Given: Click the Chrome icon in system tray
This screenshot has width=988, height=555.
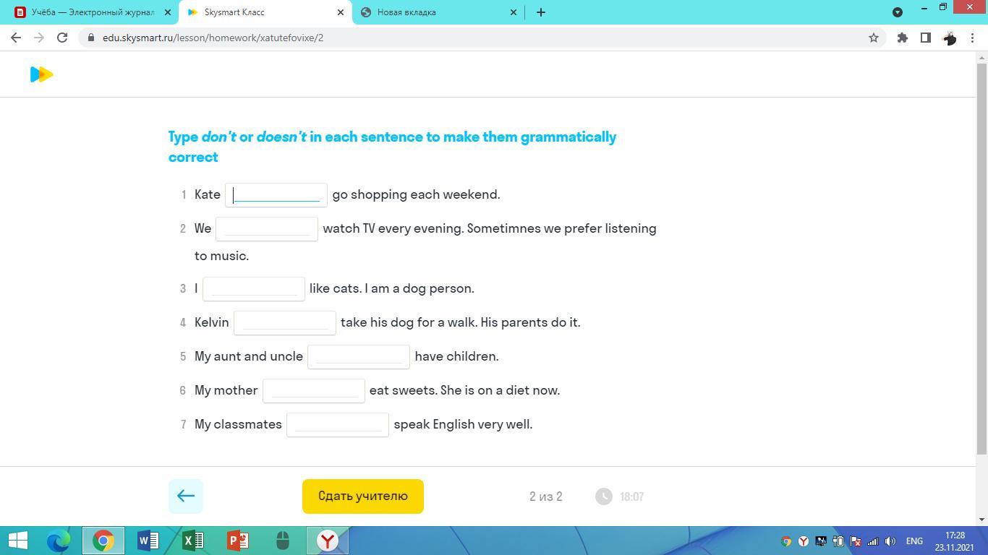Looking at the screenshot, I should tap(786, 541).
